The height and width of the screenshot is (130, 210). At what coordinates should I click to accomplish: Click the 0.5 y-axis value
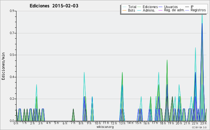(12, 55)
